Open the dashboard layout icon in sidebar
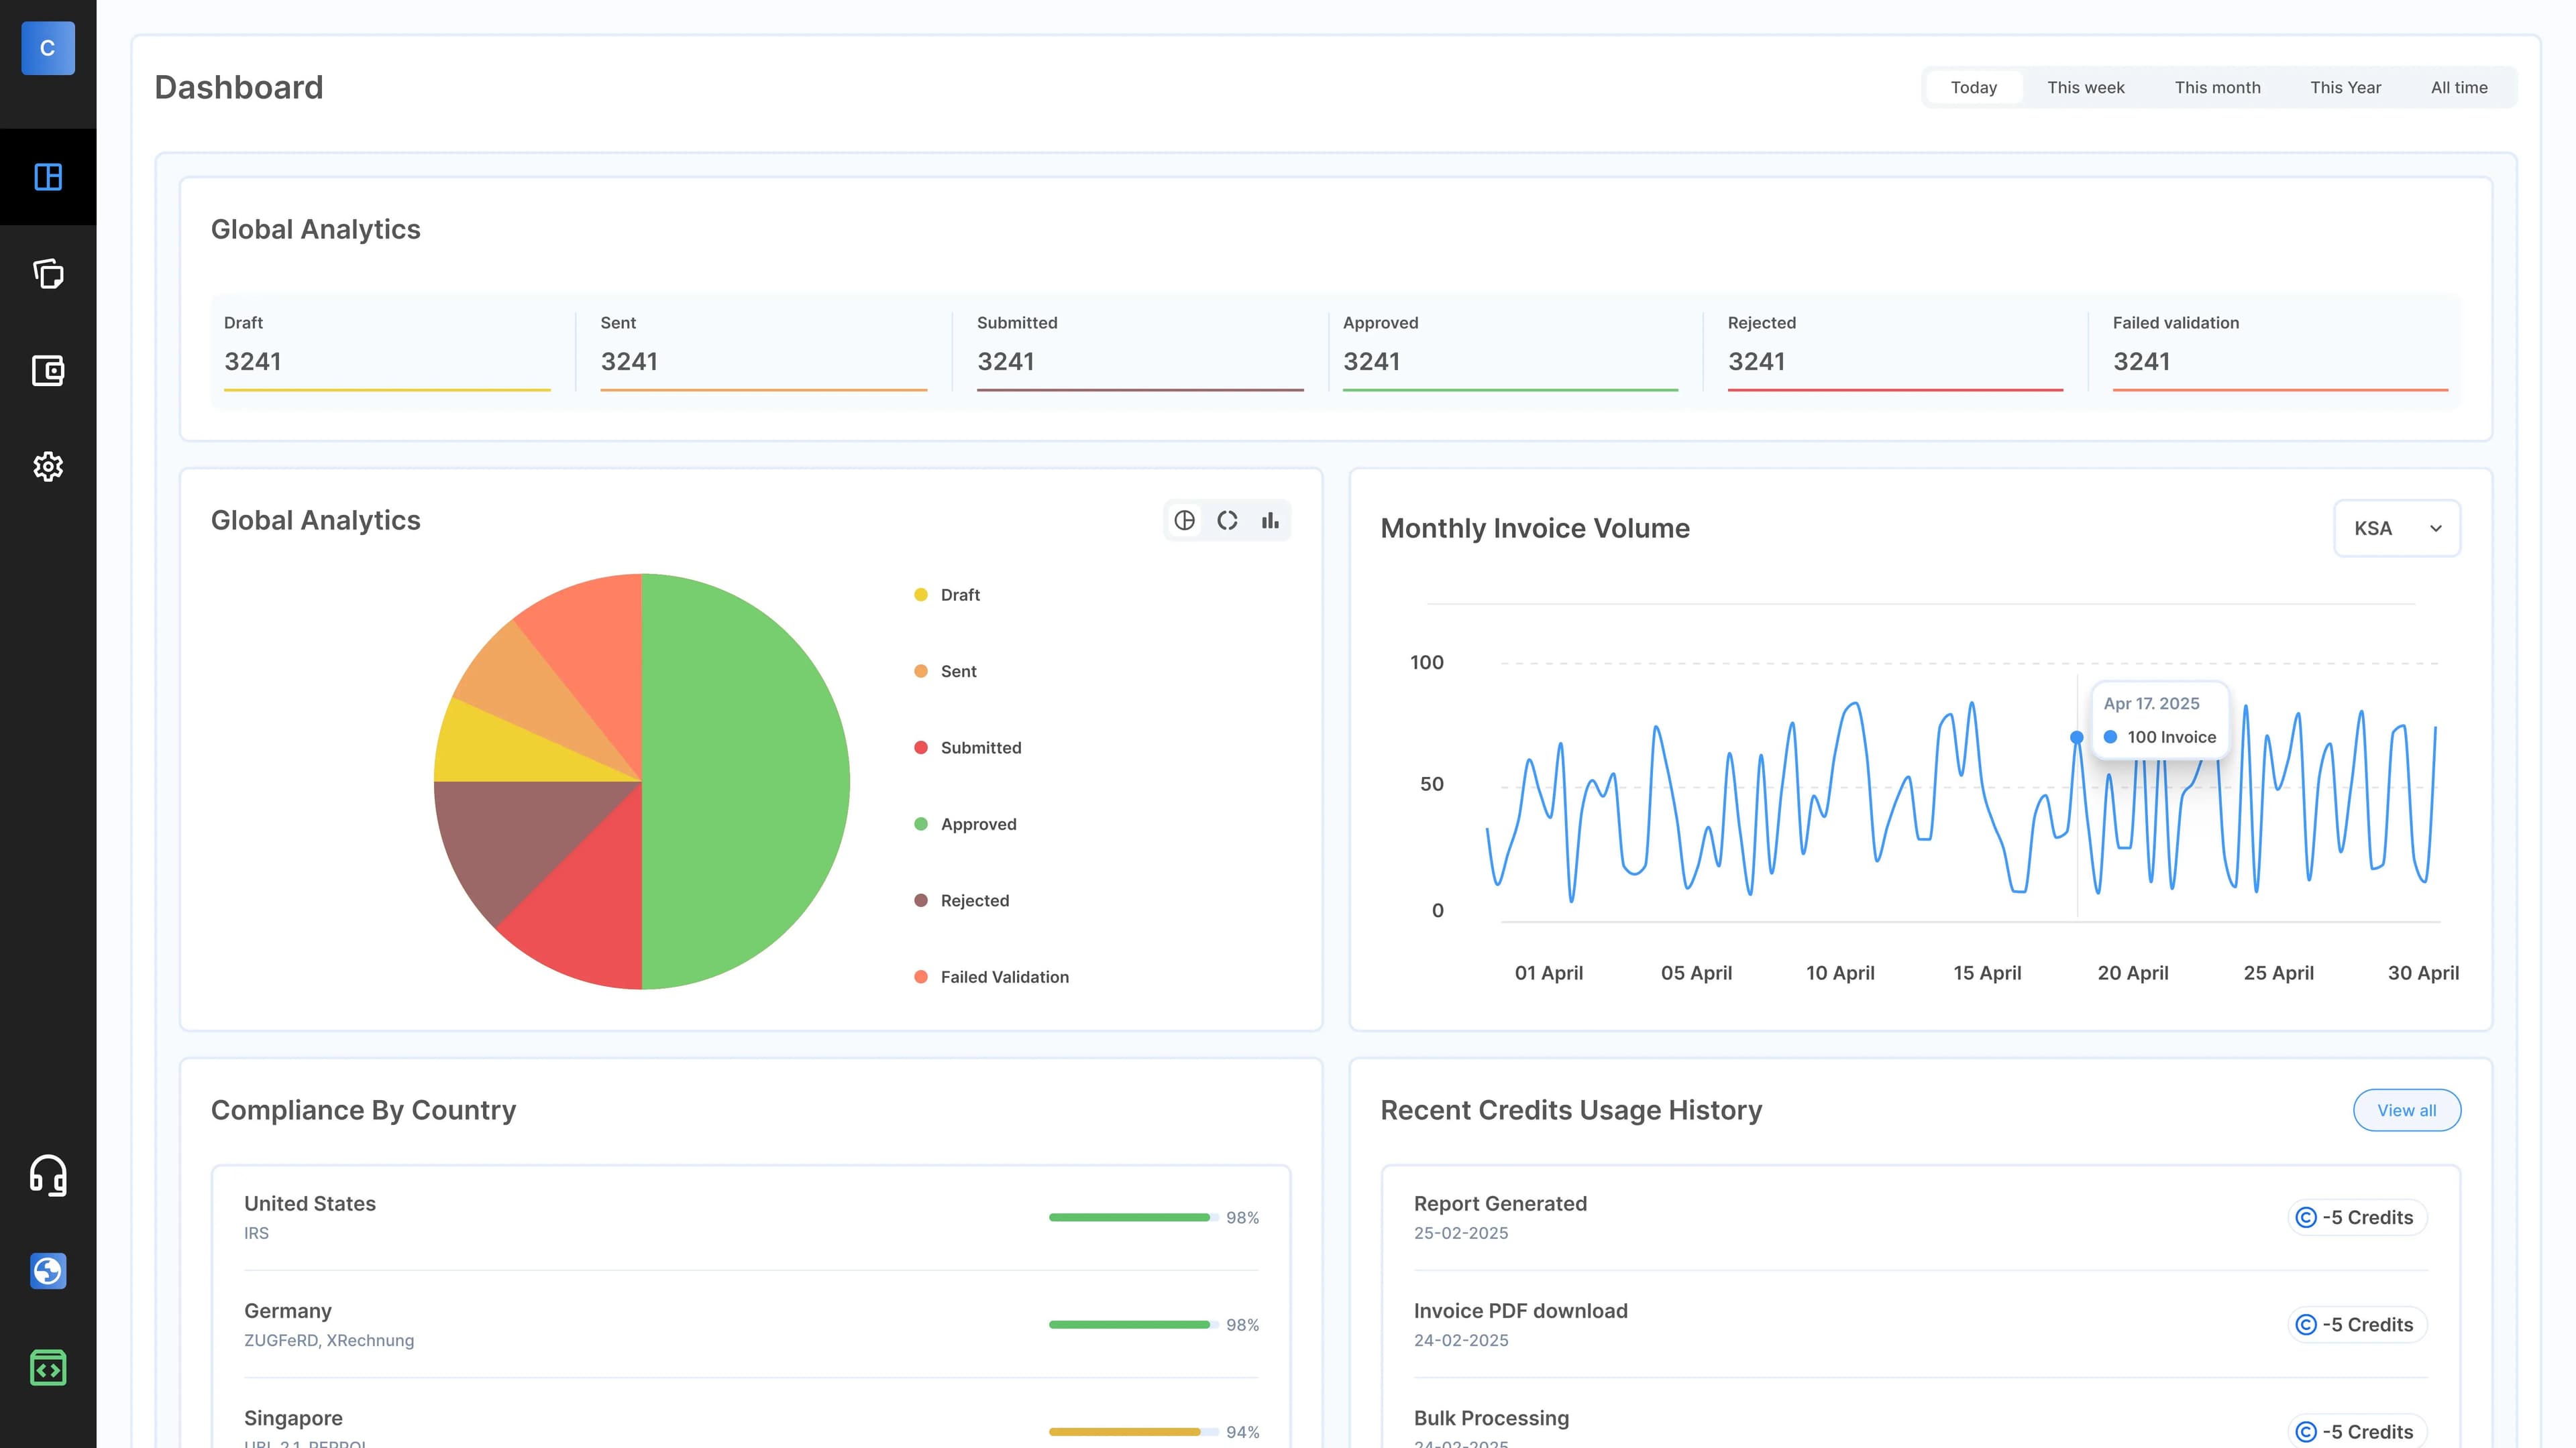 coord(48,177)
